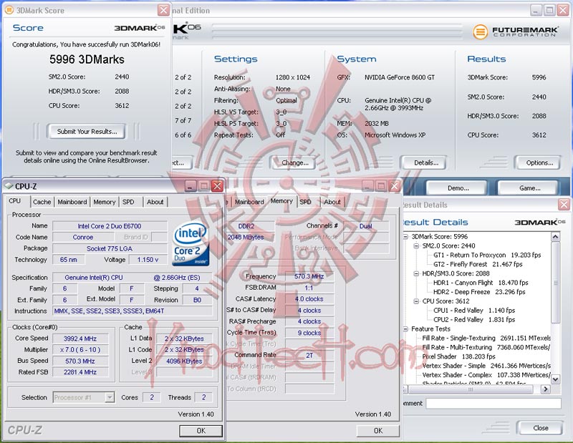
Task: Click the memory Frequency value 570.3 MHz
Action: click(x=309, y=276)
